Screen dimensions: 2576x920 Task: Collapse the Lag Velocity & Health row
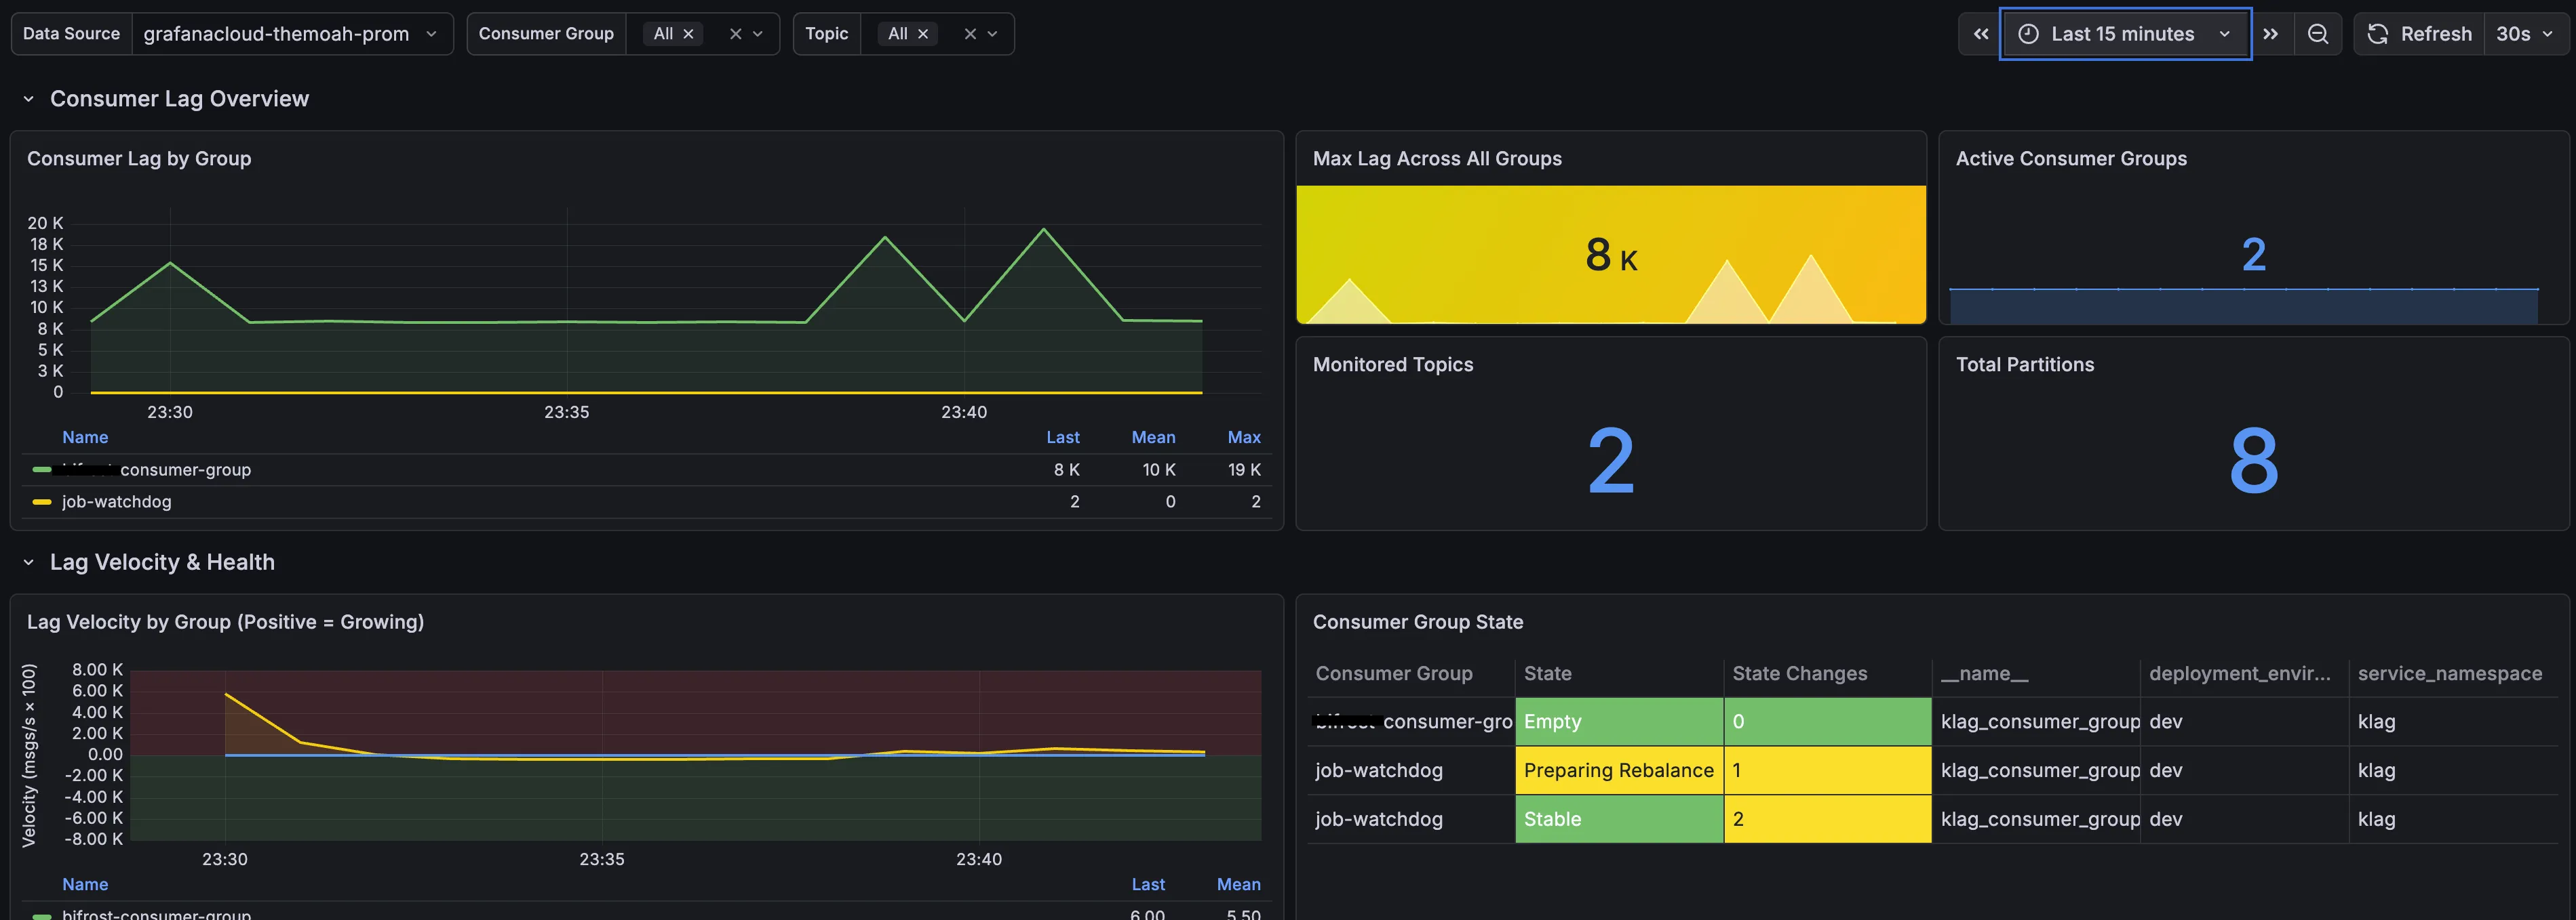pyautogui.click(x=29, y=562)
